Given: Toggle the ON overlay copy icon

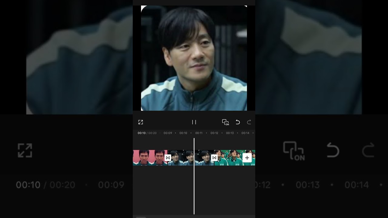Looking at the screenshot, I should click(226, 122).
